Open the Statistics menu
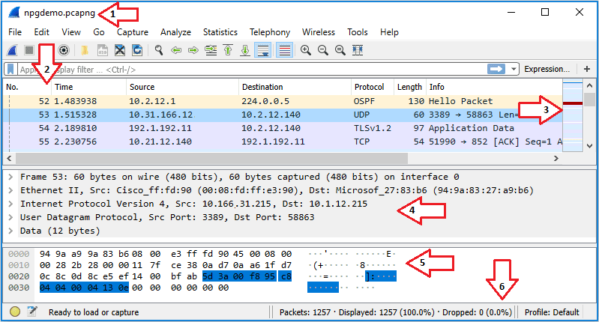599x322 pixels. (220, 32)
